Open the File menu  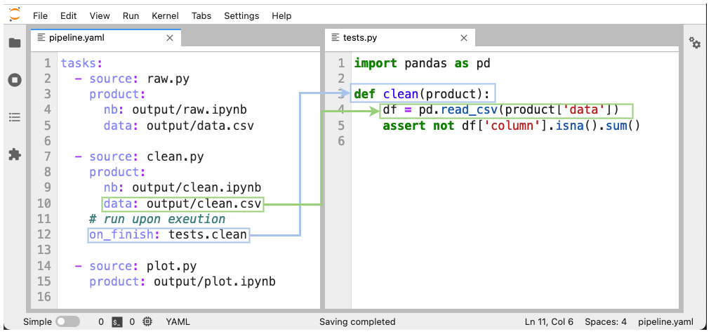point(40,16)
